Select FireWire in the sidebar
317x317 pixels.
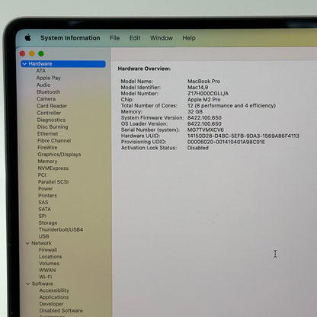47,147
